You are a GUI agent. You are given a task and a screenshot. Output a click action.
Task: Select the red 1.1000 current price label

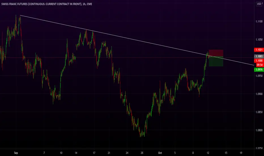[259, 60]
